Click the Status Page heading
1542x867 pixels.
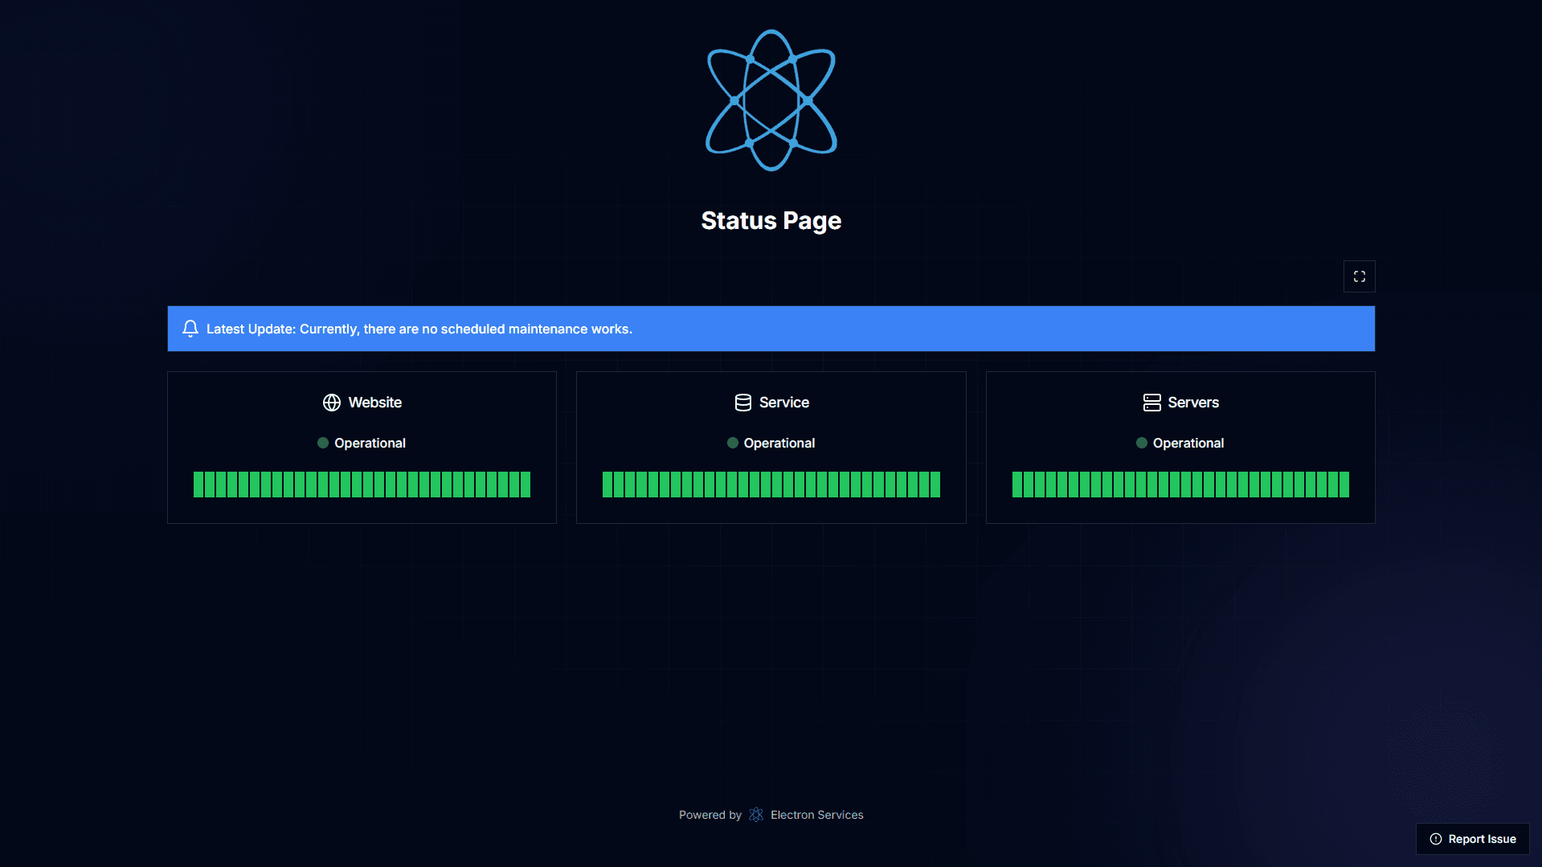(x=771, y=220)
